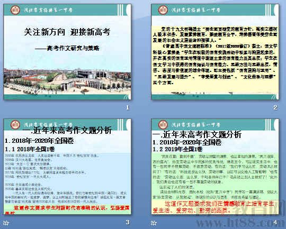This screenshot has width=286, height=229.
Task: Click slide number 3 label
Action: [x=128, y=222]
